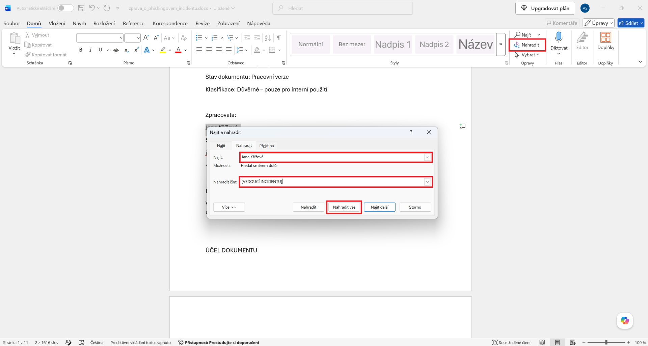
Task: Expand the Najít field history dropdown
Action: click(x=427, y=157)
